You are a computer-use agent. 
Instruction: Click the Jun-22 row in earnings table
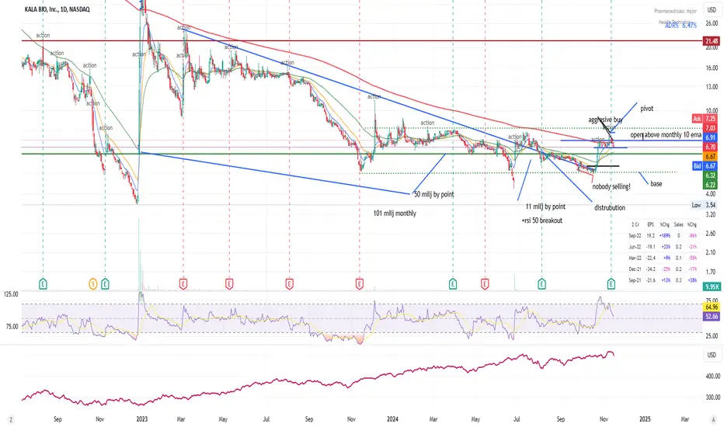[x=663, y=247]
